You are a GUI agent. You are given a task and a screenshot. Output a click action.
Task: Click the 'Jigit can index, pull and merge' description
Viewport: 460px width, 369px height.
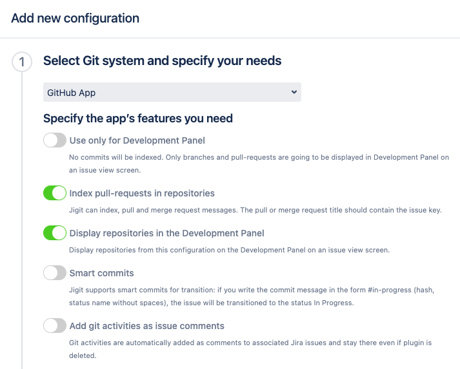pos(255,210)
